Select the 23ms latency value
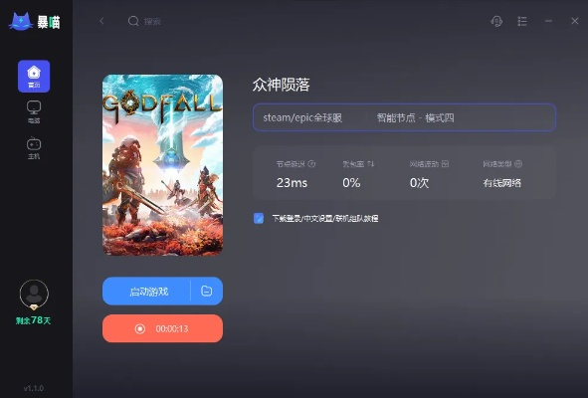 (292, 183)
